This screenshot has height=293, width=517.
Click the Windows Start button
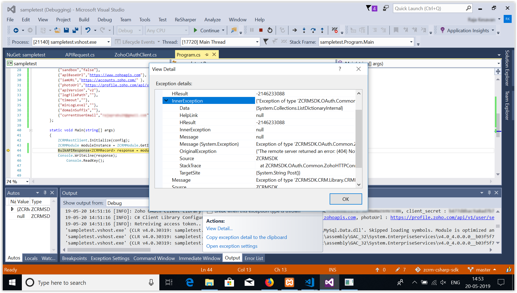tap(12, 282)
